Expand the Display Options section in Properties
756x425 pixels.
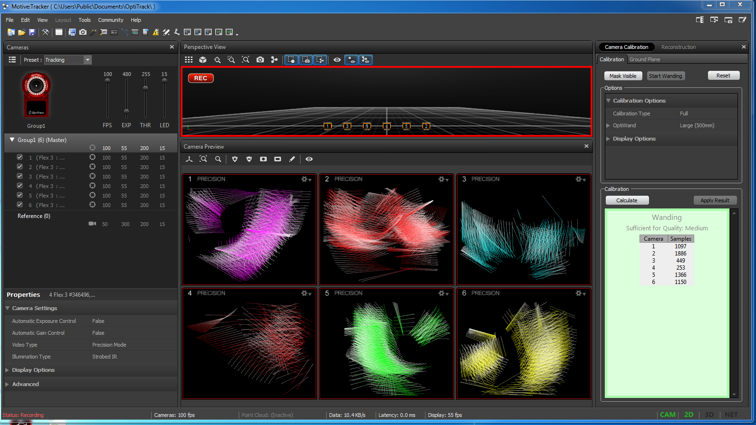click(x=7, y=370)
